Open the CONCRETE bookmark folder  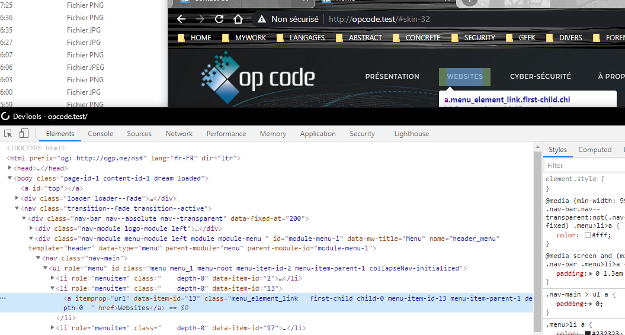[416, 38]
